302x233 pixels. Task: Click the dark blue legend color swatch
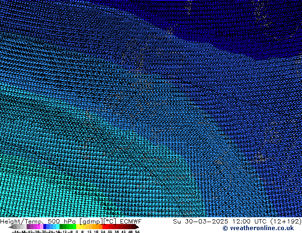tap(45, 226)
